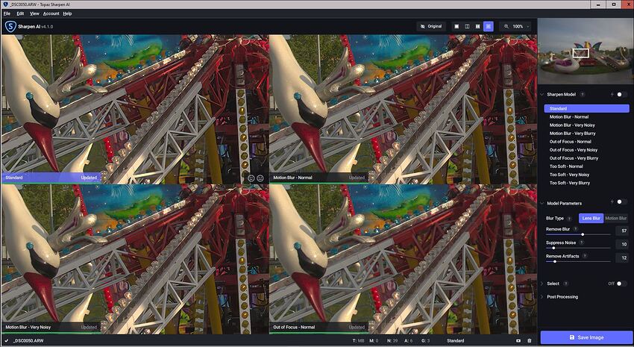The image size is (634, 347).
Task: Open Sharpen Model help icon
Action: [x=583, y=94]
